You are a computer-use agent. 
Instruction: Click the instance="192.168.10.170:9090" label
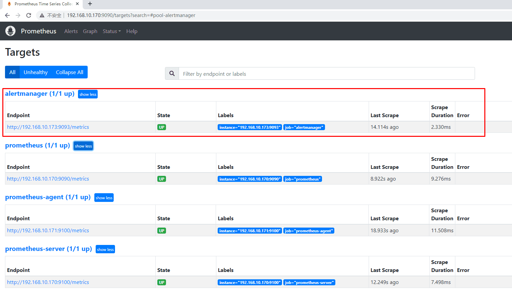pos(250,179)
